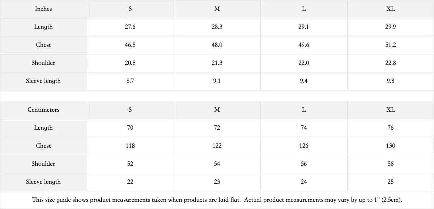Select the 29.1 length value for size L

304,27
